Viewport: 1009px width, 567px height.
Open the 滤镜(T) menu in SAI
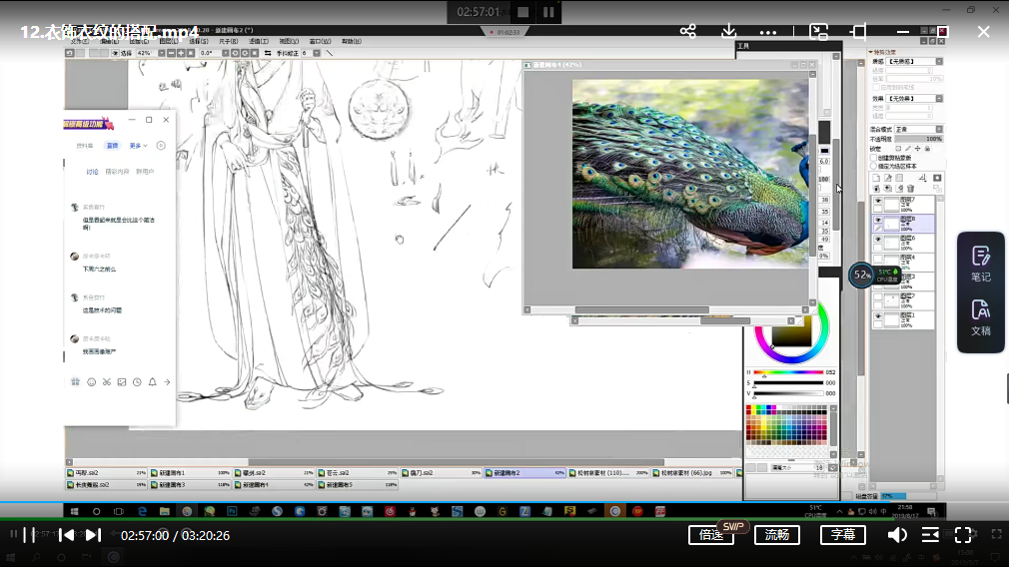tap(258, 41)
